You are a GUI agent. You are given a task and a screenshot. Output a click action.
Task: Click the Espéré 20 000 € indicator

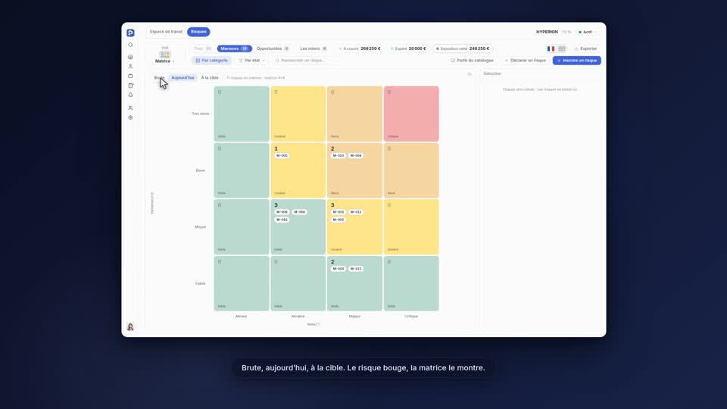[408, 48]
